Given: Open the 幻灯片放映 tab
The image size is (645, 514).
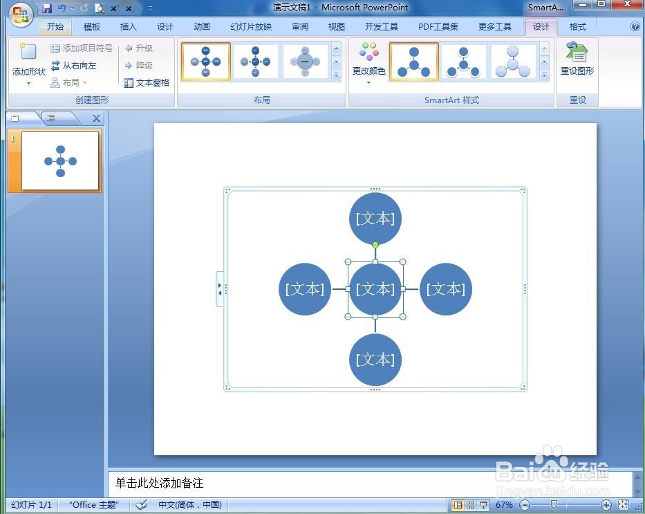Looking at the screenshot, I should pyautogui.click(x=251, y=27).
